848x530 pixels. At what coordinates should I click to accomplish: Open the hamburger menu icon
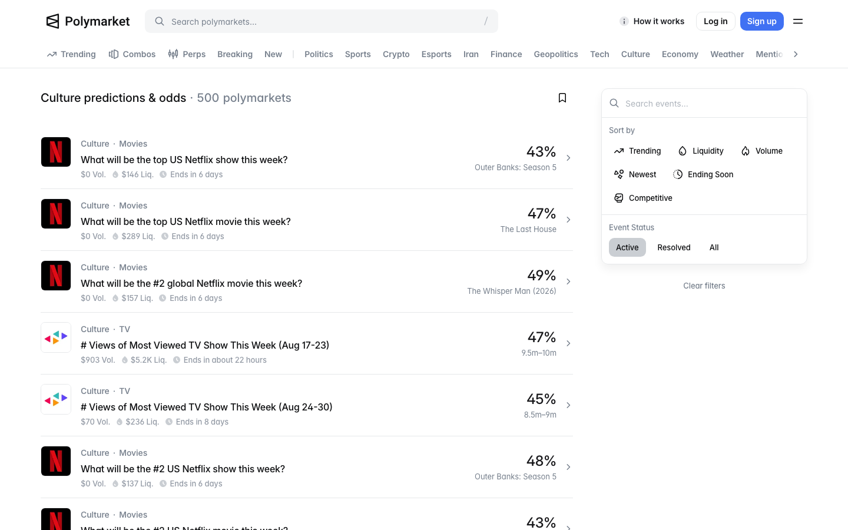(798, 21)
